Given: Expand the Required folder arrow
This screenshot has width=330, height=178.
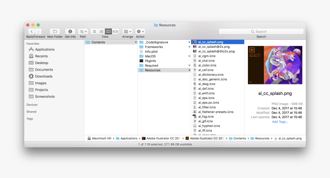Looking at the screenshot, I should tap(190, 66).
